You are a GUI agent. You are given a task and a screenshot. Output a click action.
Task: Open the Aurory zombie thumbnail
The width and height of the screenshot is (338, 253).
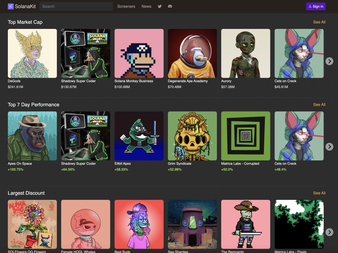tap(246, 53)
